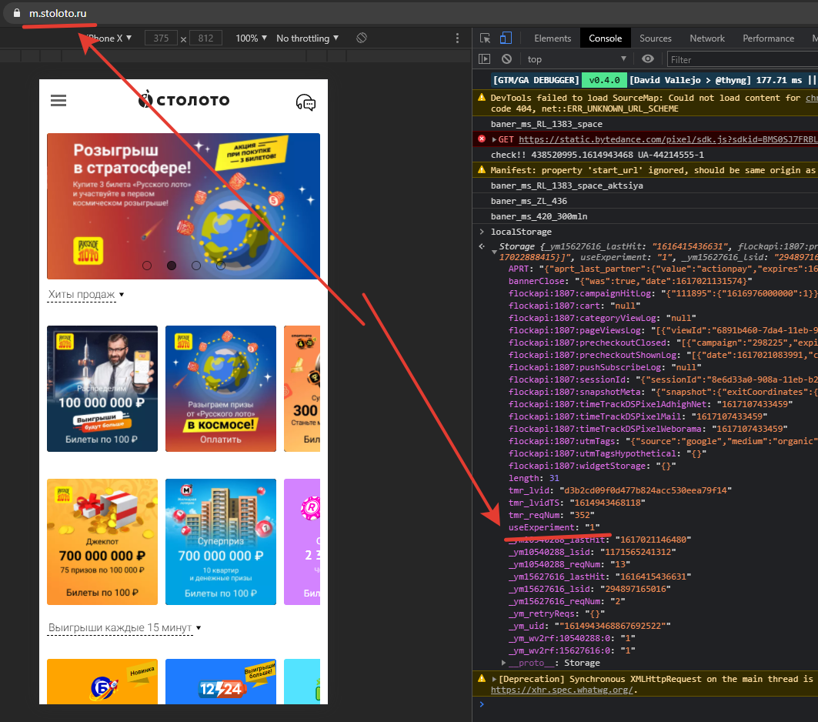
Task: Switch to the Network tab
Action: pyautogui.click(x=706, y=38)
